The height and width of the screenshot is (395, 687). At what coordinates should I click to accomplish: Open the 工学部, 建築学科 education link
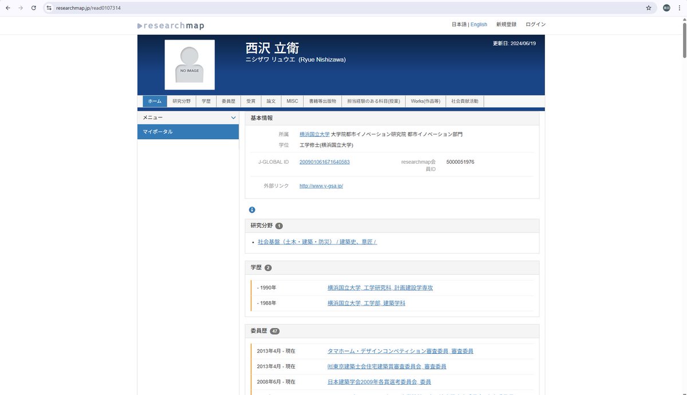[x=366, y=303]
